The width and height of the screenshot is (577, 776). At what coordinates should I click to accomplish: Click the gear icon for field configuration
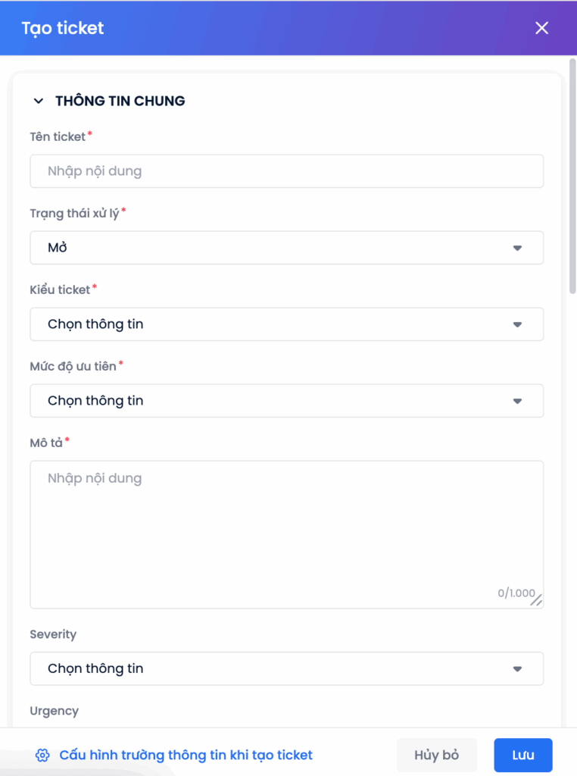pos(42,755)
